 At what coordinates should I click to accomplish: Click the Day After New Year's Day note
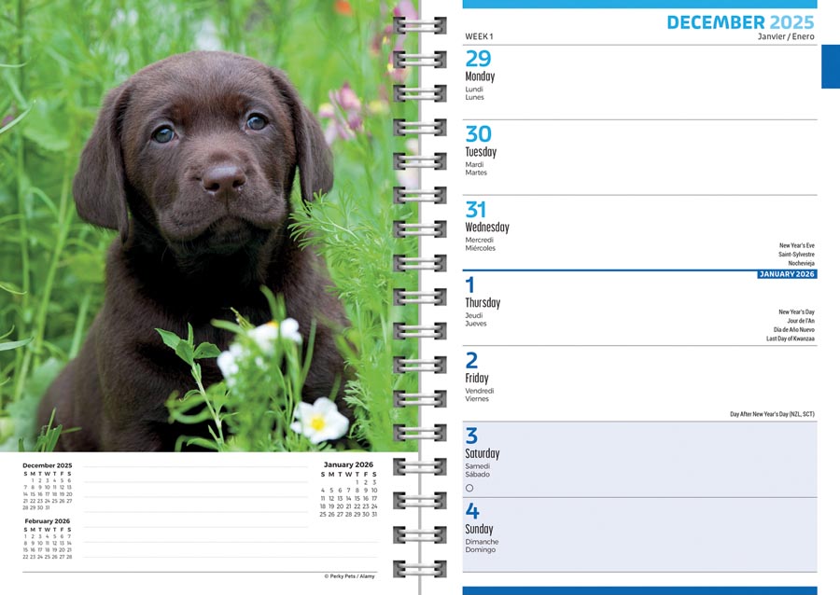point(772,414)
